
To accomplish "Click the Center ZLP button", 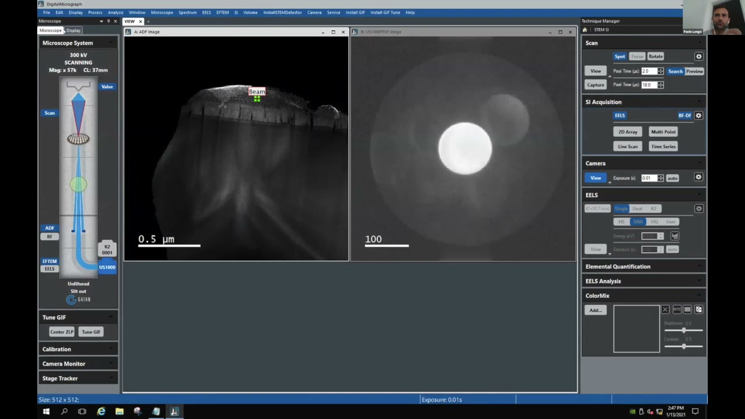I will (x=62, y=332).
